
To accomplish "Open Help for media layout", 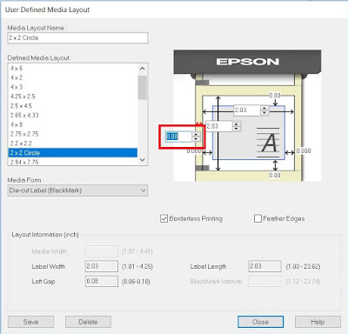I will (318, 322).
